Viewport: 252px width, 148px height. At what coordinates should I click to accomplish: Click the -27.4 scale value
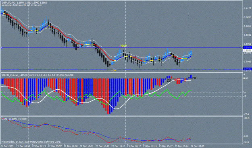(246, 114)
